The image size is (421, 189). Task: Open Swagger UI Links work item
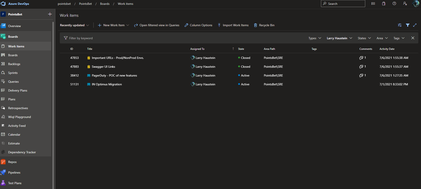103,67
